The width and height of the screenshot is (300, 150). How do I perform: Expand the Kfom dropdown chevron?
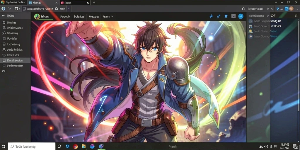pos(112,16)
